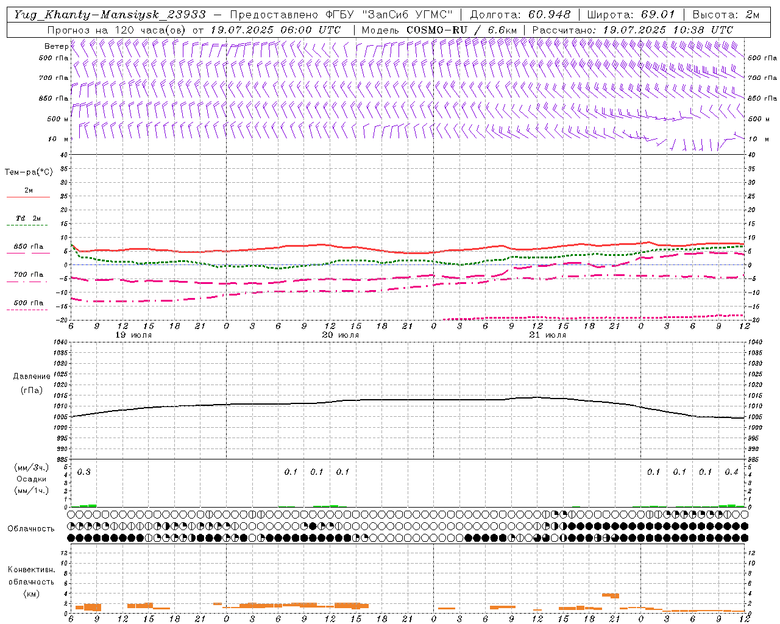Click the 850 гПа temperature legend entry
This screenshot has height=624, width=780.
click(x=28, y=247)
